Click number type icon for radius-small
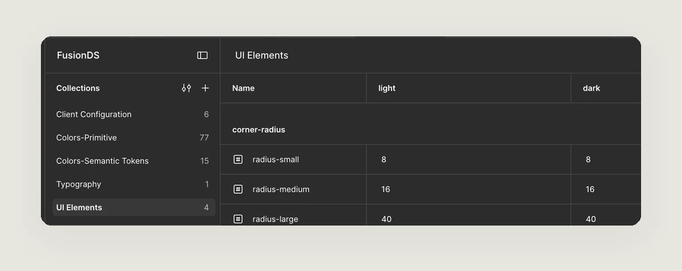Screen dimensions: 682x271 pos(238,159)
